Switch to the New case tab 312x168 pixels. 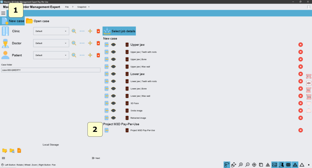click(12, 21)
